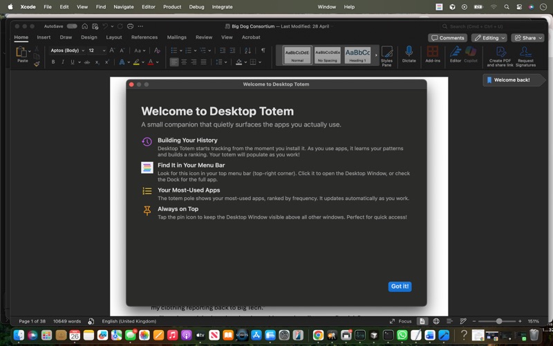The width and height of the screenshot is (553, 346).
Task: Open Word's Home icon in title bar
Action: pos(84,26)
